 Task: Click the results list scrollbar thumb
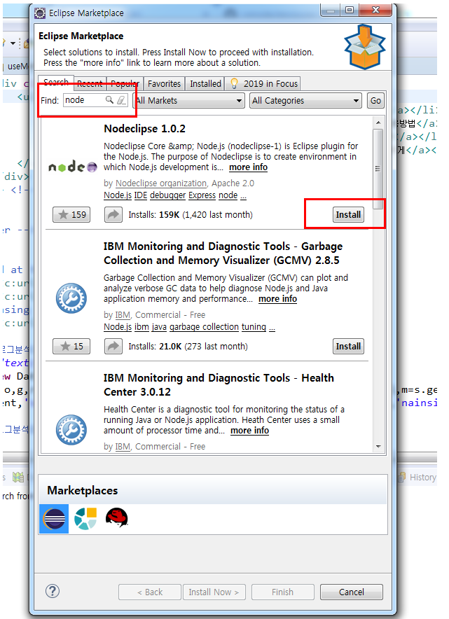(x=378, y=169)
